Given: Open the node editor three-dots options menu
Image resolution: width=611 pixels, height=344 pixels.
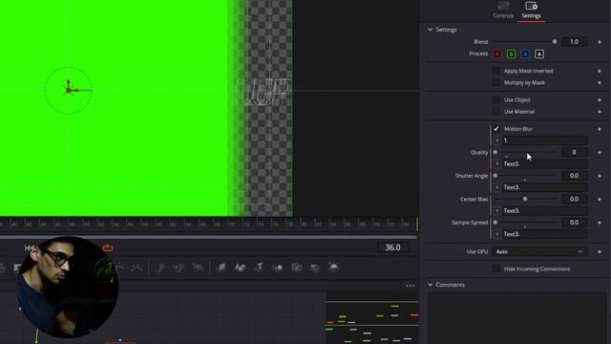Looking at the screenshot, I should (411, 286).
